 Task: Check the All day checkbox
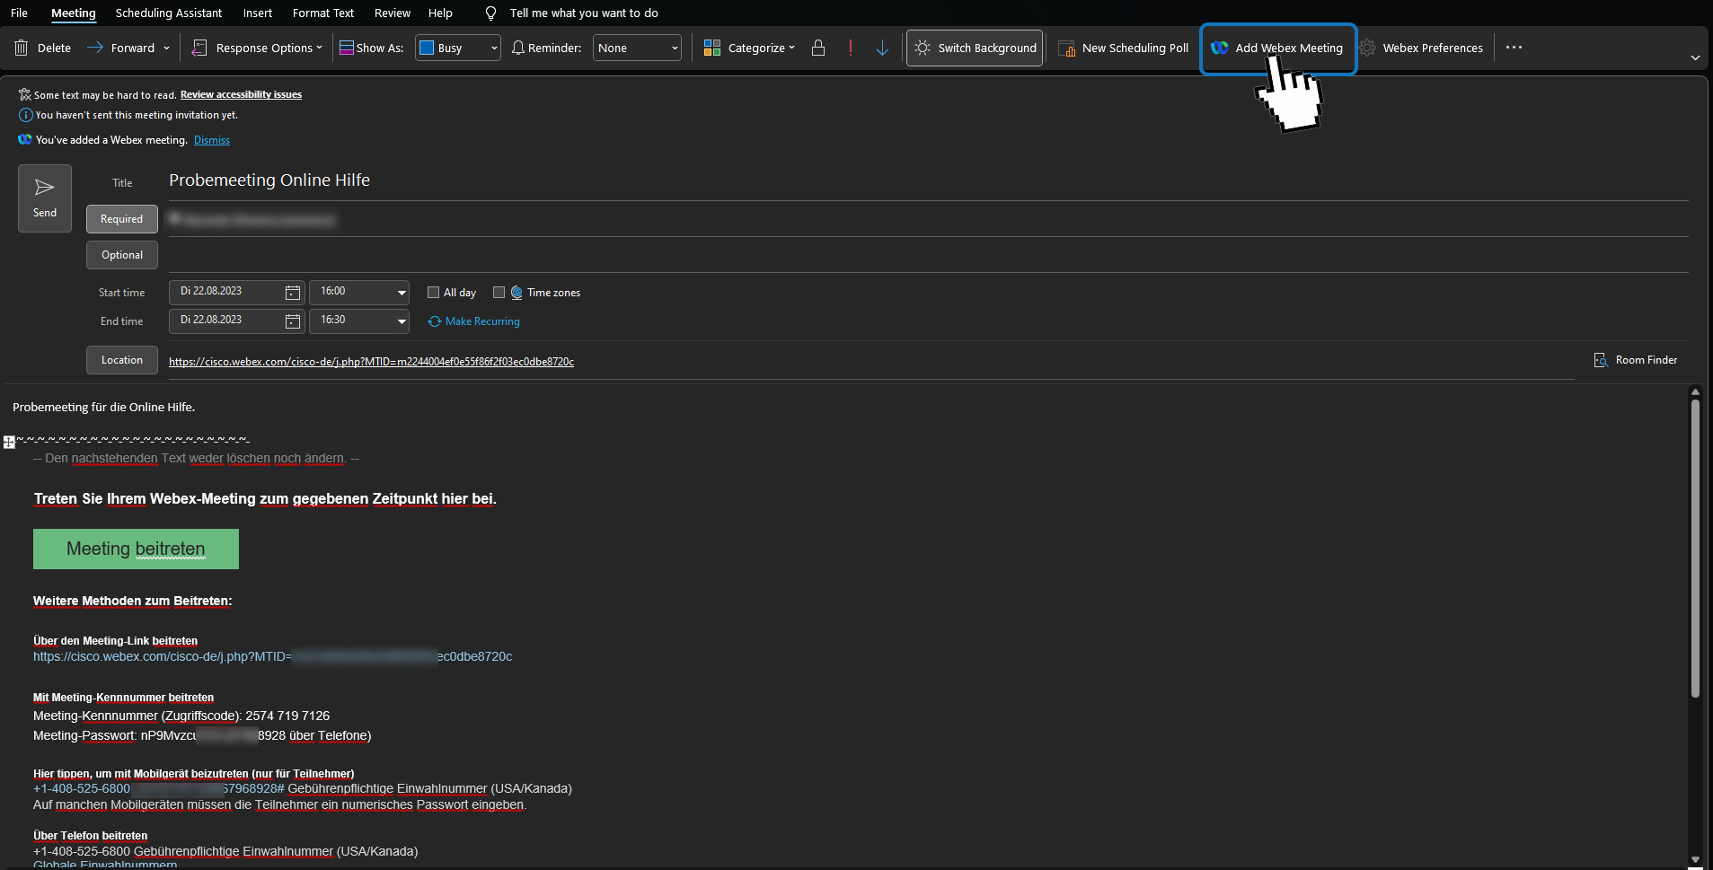click(433, 293)
